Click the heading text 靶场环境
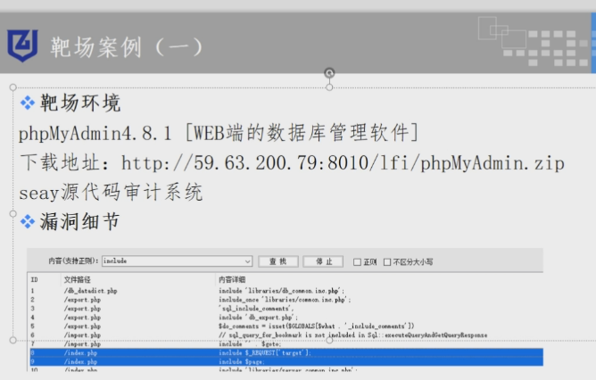The height and width of the screenshot is (380, 596). 80,103
